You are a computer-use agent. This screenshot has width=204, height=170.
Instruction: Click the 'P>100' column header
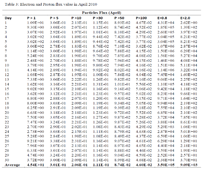click(141, 18)
